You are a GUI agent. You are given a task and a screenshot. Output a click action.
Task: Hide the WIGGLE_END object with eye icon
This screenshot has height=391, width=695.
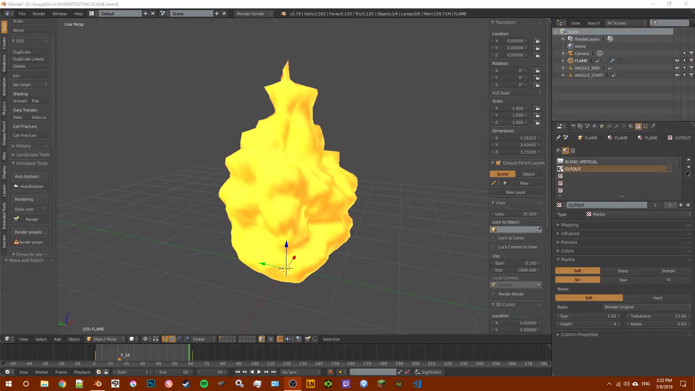click(x=677, y=68)
